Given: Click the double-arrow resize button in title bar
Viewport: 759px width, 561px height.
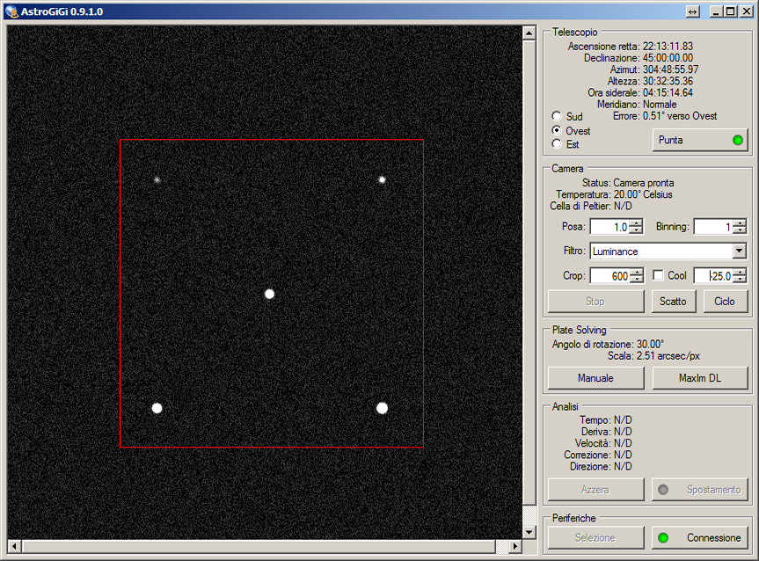Looking at the screenshot, I should 693,11.
